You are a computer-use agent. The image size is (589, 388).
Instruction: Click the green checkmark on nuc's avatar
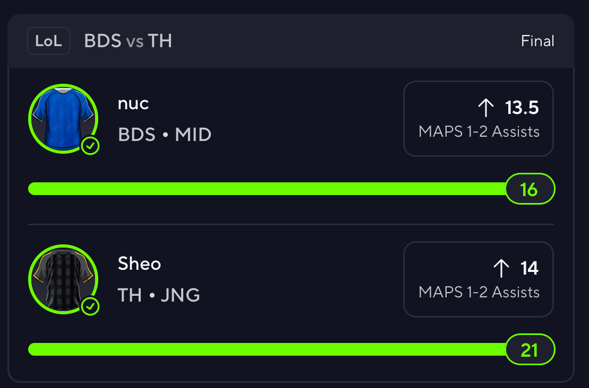(90, 145)
